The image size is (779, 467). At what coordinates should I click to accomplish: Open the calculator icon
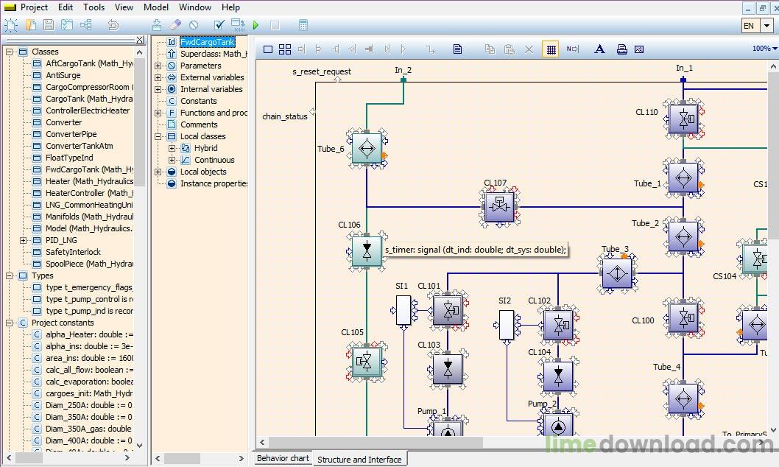coord(303,25)
